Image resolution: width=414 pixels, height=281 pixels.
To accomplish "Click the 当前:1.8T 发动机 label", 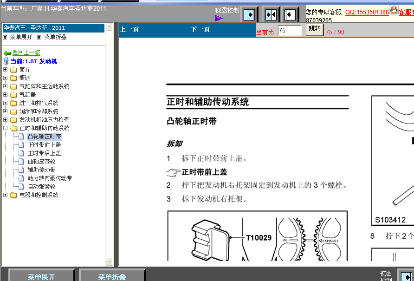I will pyautogui.click(x=34, y=61).
